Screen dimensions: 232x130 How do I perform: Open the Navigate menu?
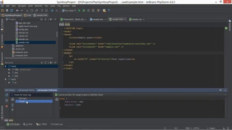22,6
